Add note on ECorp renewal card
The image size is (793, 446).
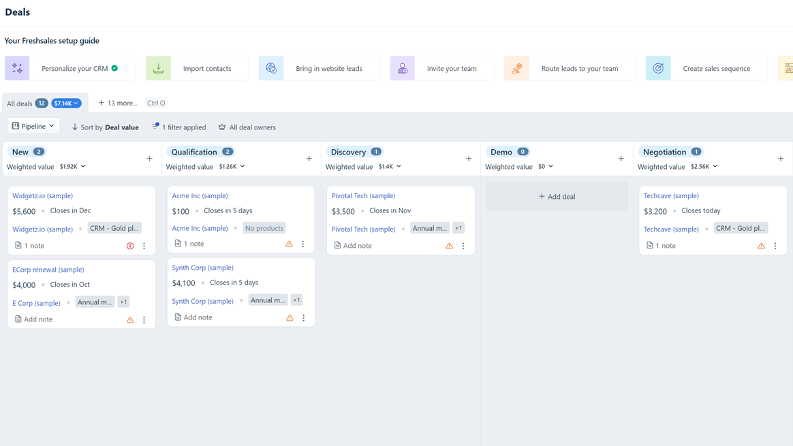pos(33,319)
